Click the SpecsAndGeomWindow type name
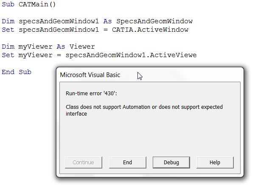Viewport: 255px width, 185px height. 154,21
